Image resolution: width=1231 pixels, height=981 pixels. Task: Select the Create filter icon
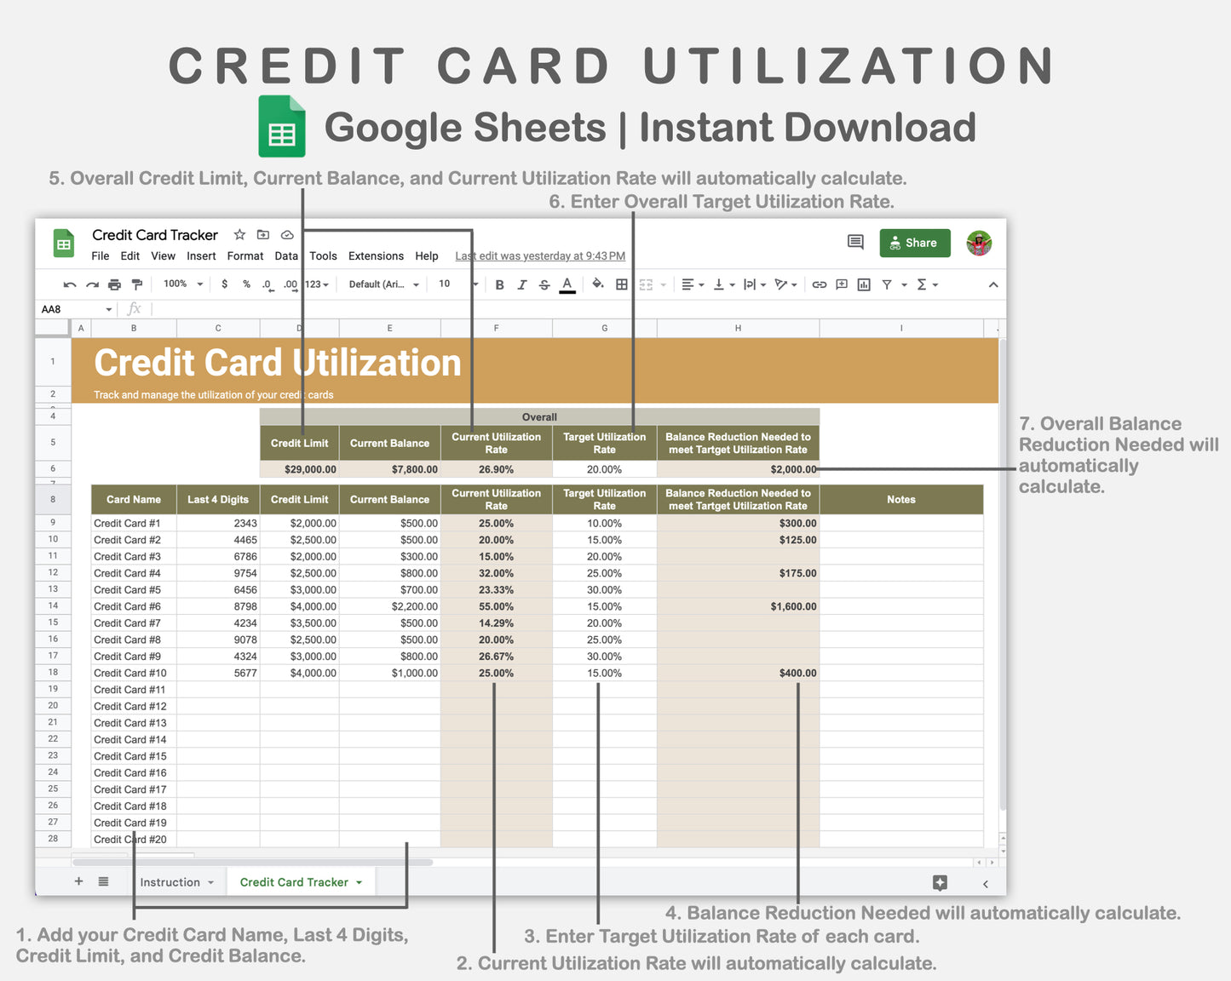point(887,284)
